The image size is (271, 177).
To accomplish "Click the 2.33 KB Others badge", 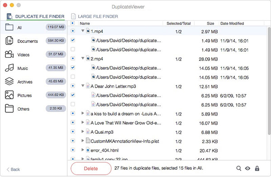I will tap(56, 108).
